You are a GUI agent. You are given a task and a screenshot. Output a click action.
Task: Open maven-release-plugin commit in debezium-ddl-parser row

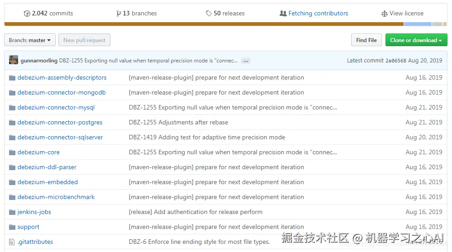pyautogui.click(x=216, y=167)
